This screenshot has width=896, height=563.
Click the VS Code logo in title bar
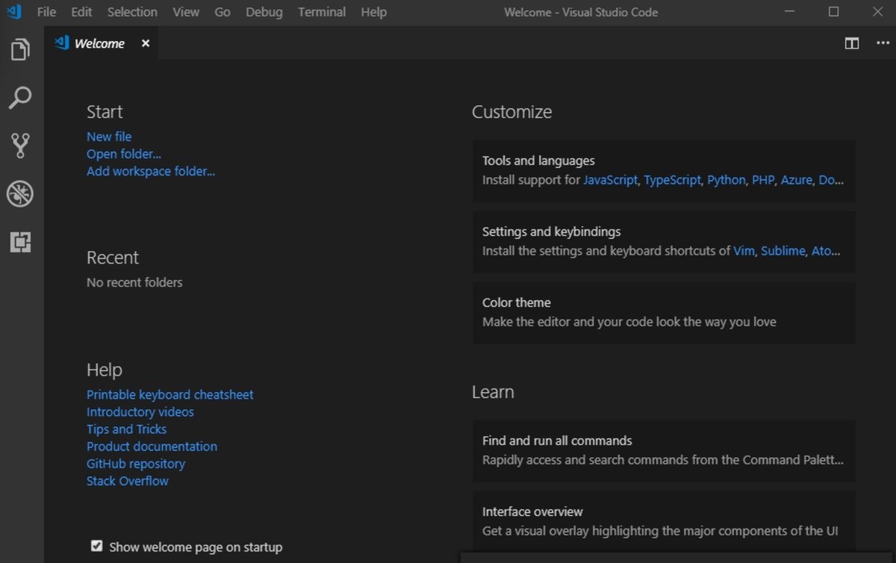point(14,12)
